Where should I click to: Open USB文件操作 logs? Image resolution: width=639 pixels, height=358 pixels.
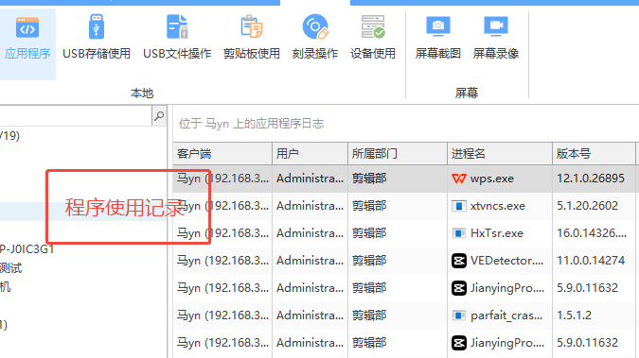click(x=177, y=39)
